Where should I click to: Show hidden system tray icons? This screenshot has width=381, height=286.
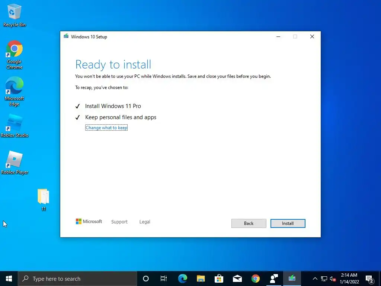point(315,279)
